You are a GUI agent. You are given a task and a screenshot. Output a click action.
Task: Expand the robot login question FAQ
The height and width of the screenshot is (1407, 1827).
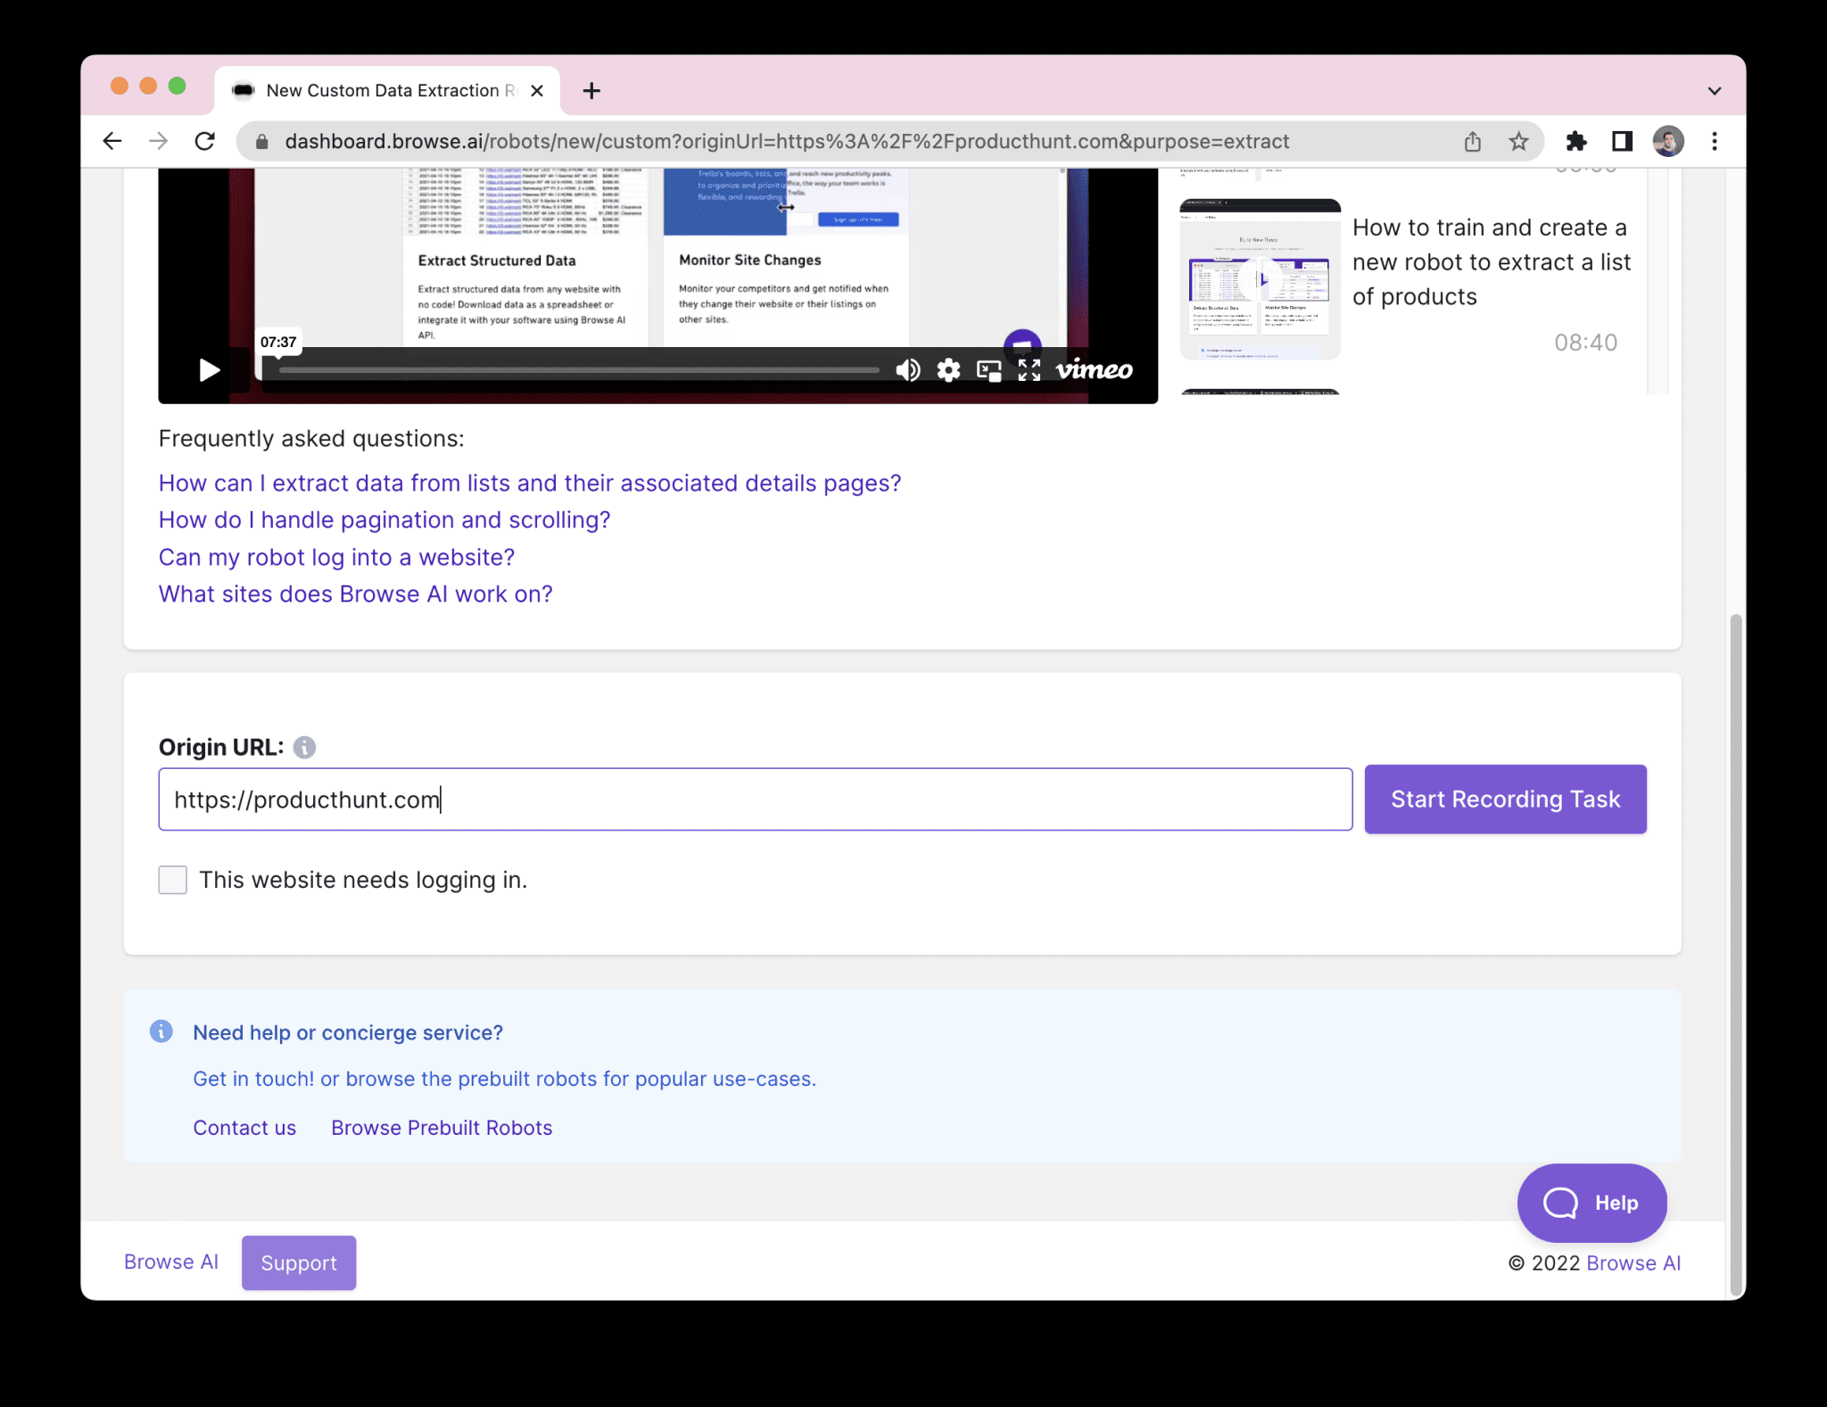pyautogui.click(x=335, y=556)
